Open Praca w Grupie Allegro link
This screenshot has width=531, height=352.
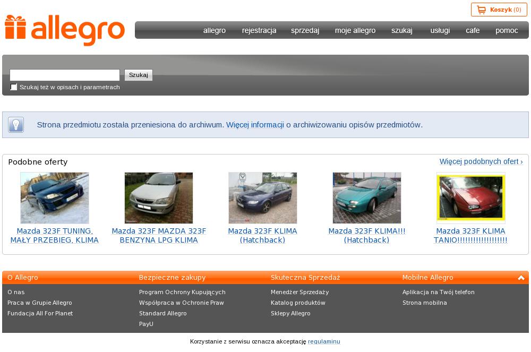(x=40, y=303)
